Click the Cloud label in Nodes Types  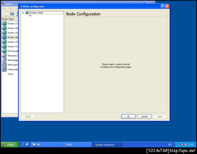[10, 74]
